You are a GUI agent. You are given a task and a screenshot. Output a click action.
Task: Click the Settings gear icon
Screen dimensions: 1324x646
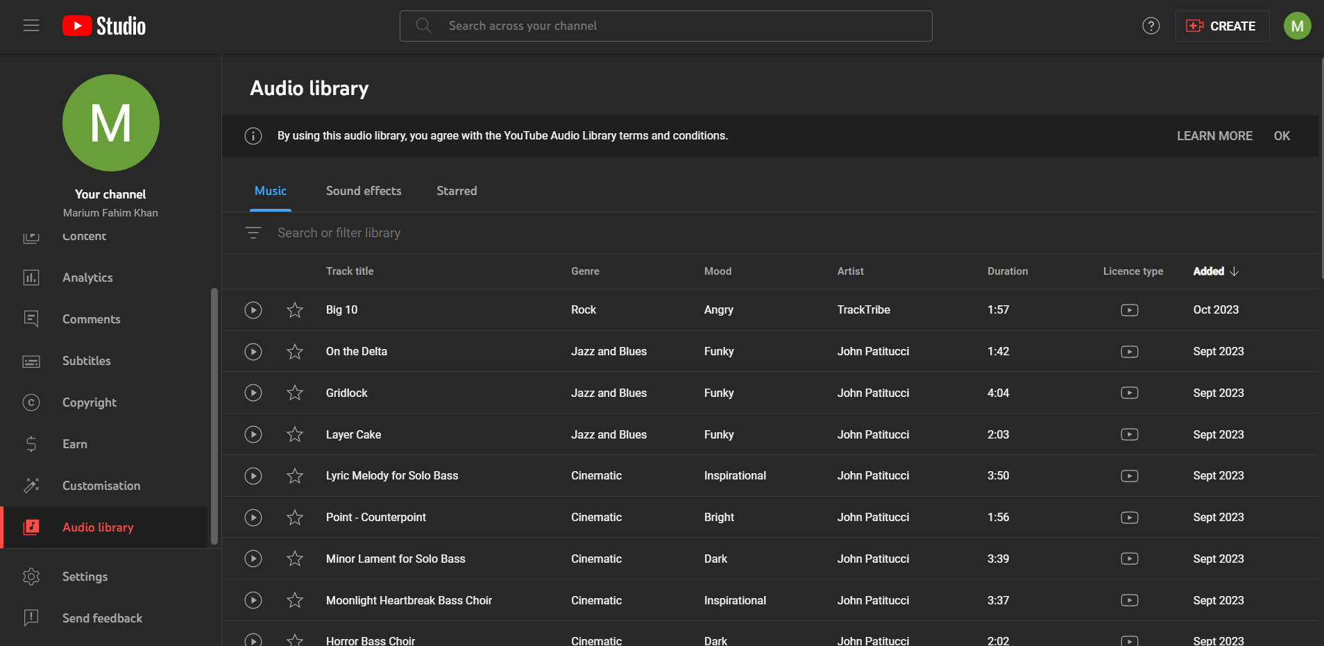[31, 577]
